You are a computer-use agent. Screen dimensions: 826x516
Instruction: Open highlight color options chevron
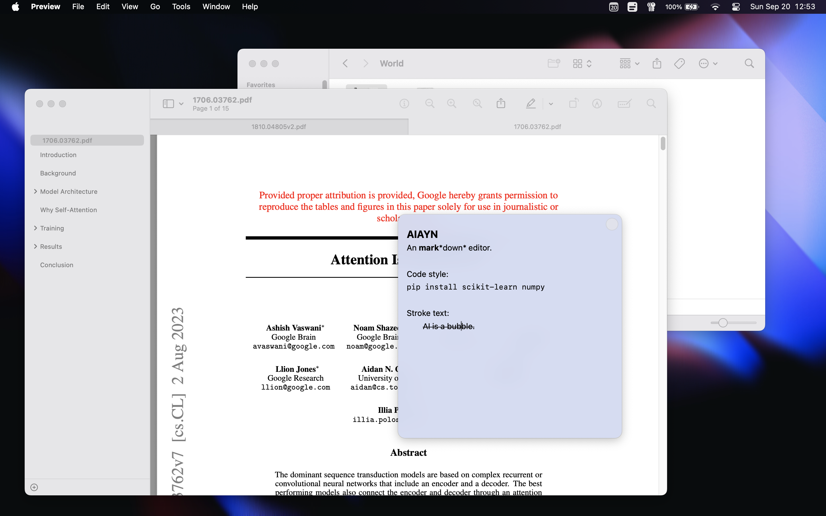[x=551, y=104]
